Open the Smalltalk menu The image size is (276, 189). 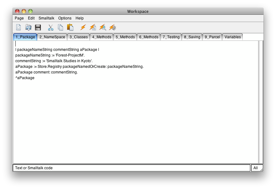(46, 18)
